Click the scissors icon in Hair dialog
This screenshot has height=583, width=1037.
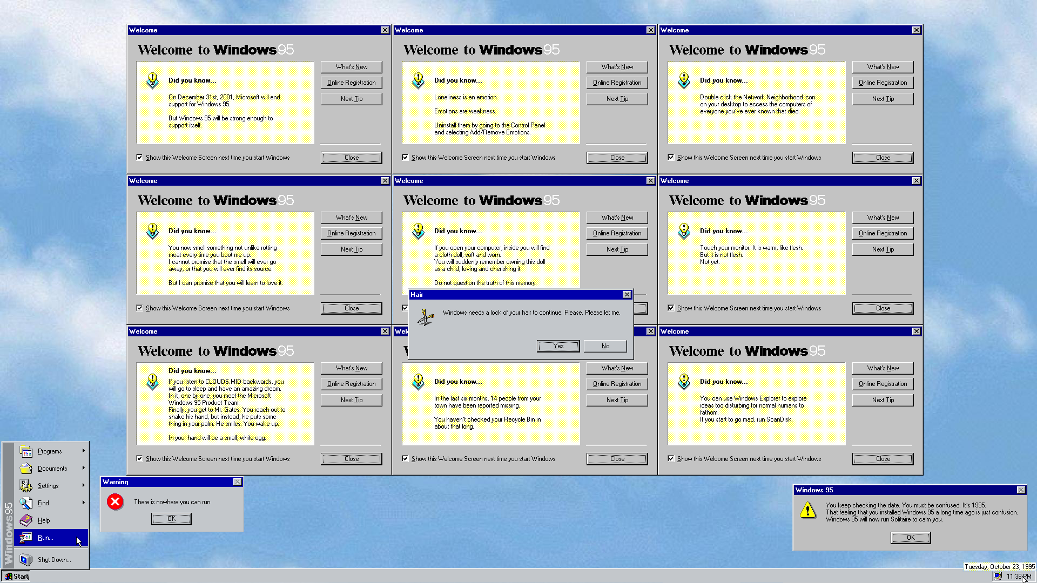pyautogui.click(x=426, y=317)
